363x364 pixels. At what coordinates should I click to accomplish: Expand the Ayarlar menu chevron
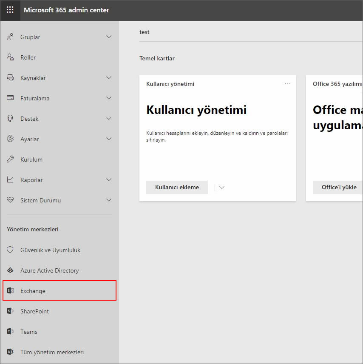[x=109, y=139]
